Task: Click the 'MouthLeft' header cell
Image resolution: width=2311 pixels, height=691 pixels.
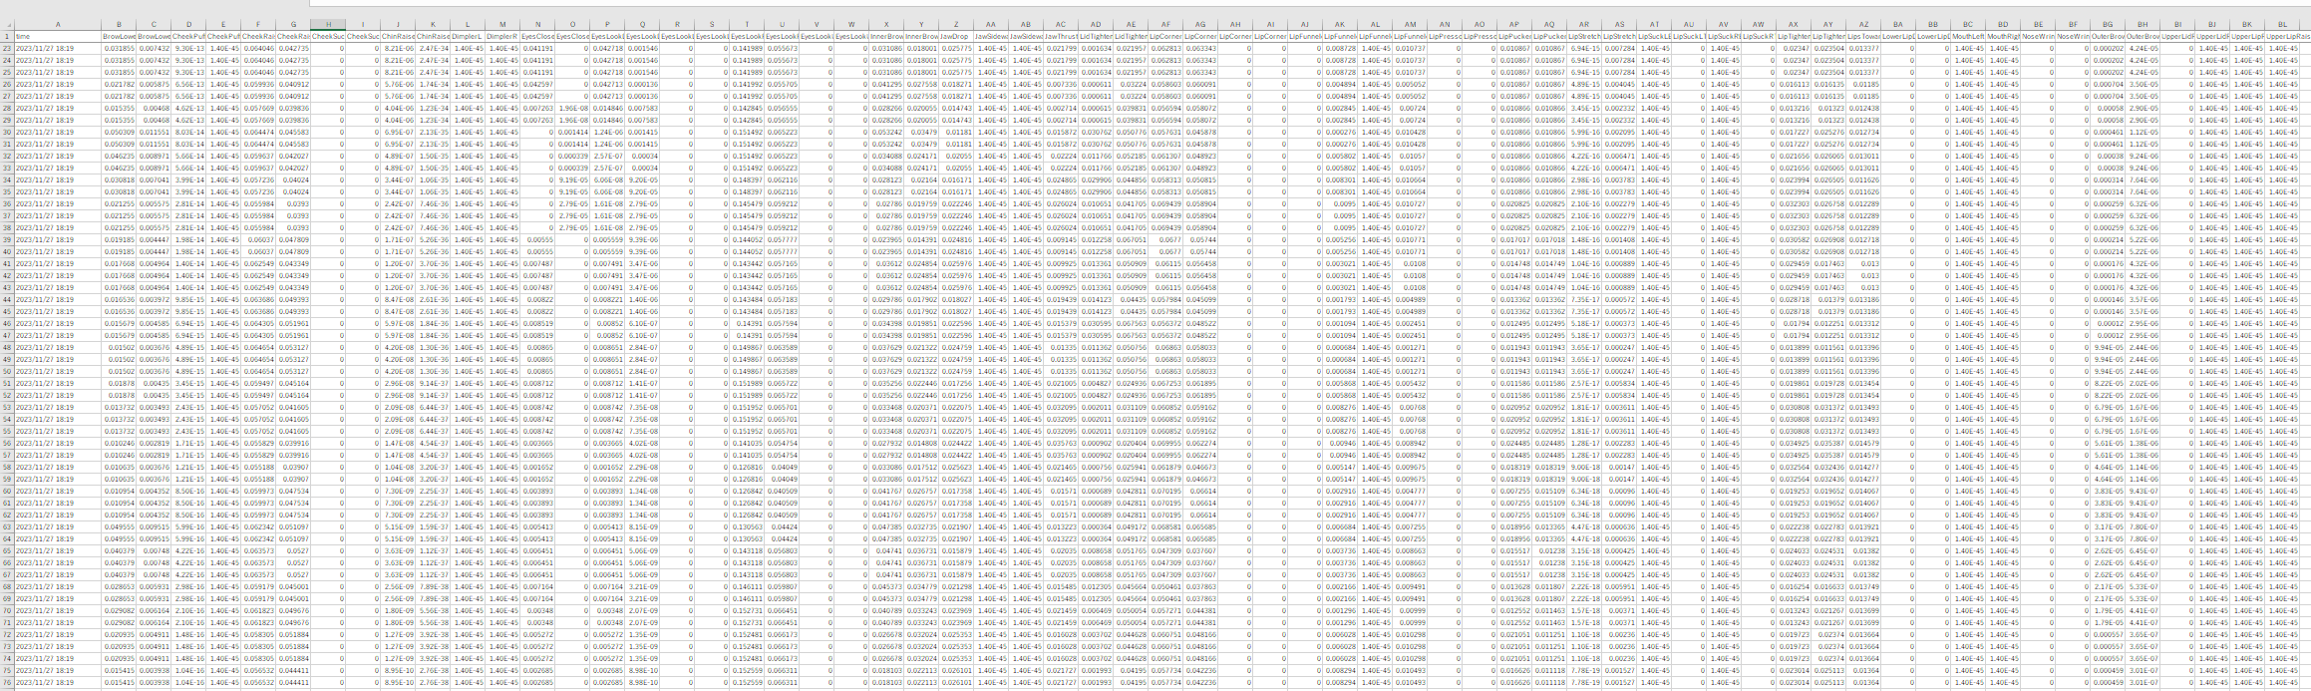Action: point(1968,36)
